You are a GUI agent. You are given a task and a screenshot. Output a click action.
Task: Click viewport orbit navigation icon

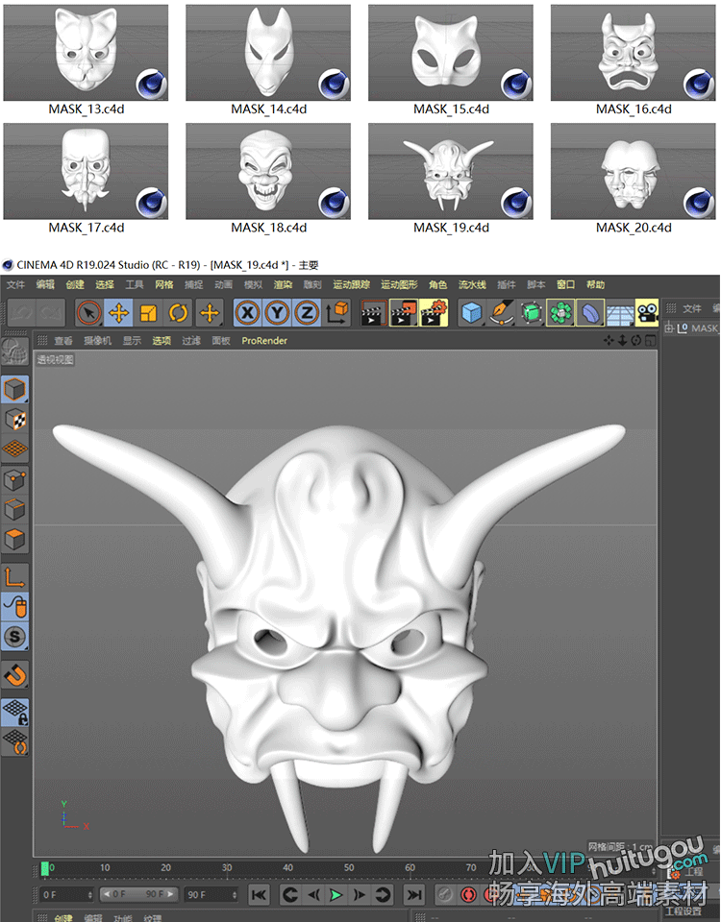pos(635,340)
